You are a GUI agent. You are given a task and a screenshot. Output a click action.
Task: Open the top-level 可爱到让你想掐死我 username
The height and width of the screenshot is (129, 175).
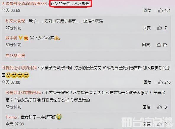(19, 68)
